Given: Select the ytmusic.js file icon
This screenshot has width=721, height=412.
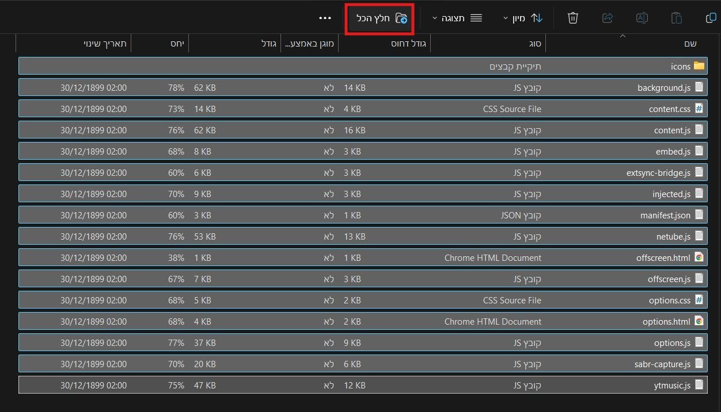Looking at the screenshot, I should click(699, 385).
